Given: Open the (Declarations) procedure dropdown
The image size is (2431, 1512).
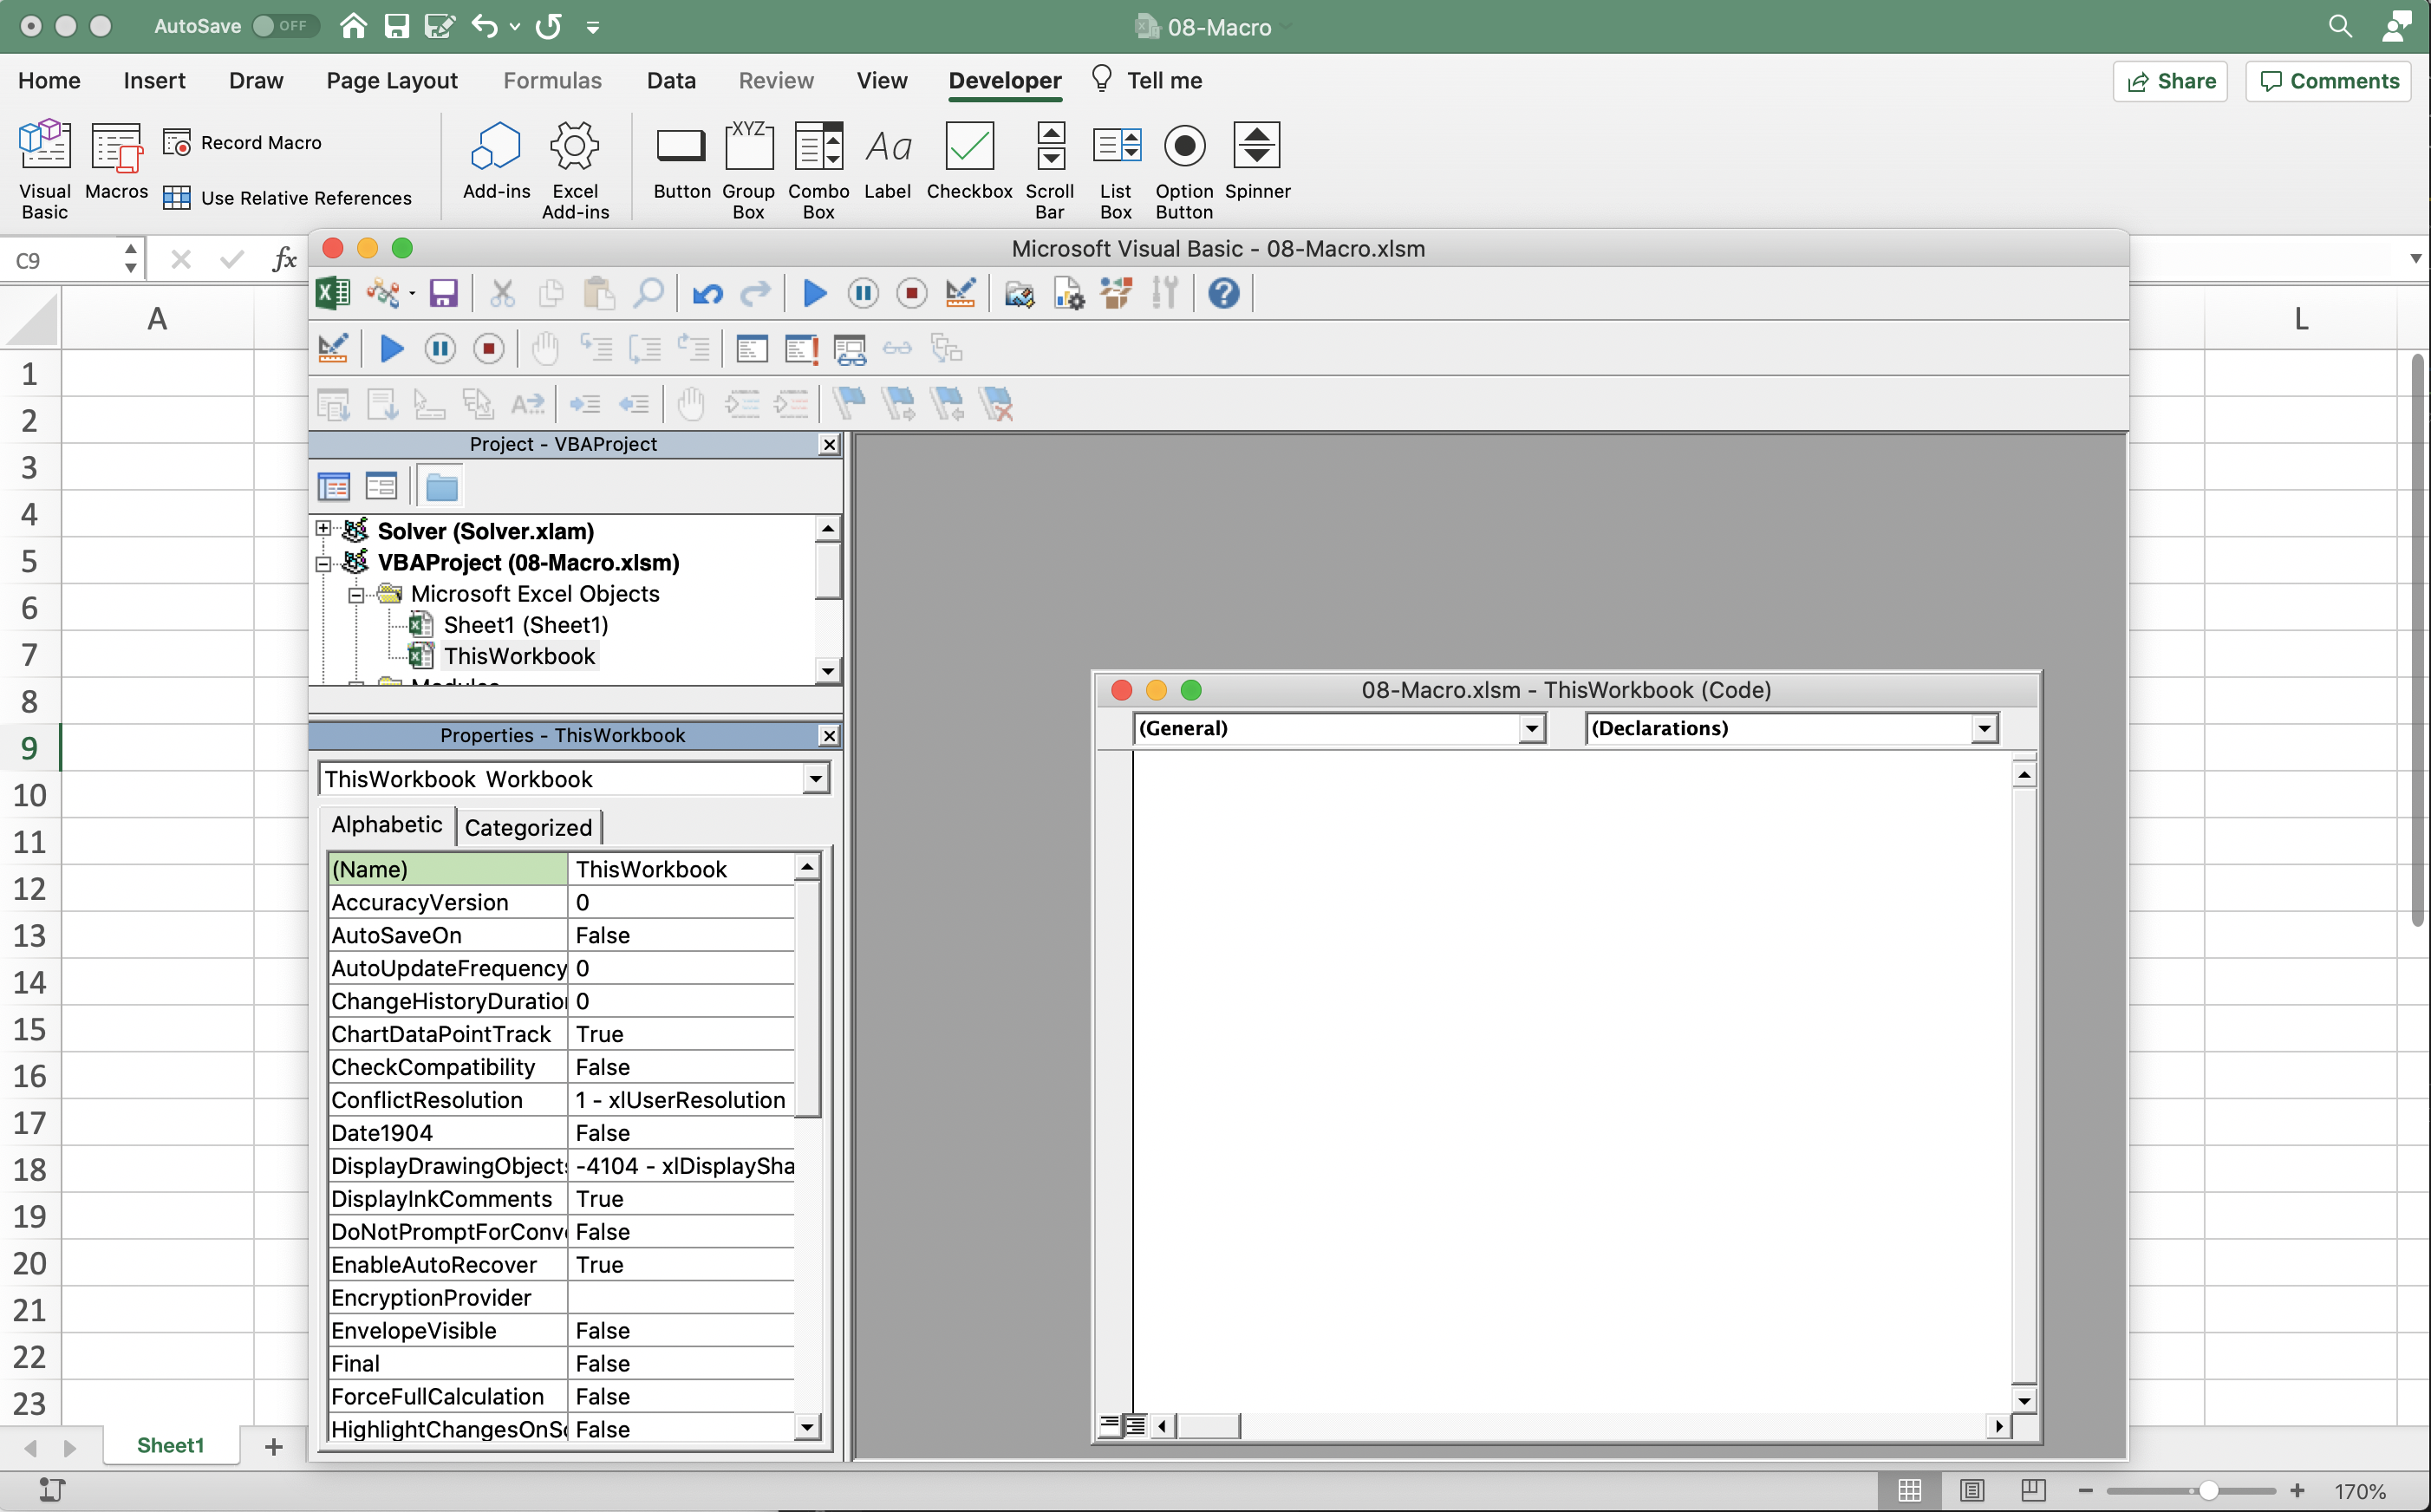Looking at the screenshot, I should point(1984,728).
